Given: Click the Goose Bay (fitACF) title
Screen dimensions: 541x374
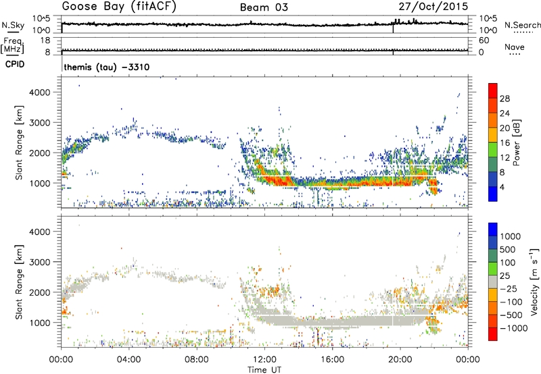Looking at the screenshot, I should 119,7.
